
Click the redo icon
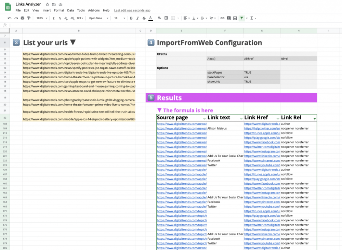coord(16,18)
